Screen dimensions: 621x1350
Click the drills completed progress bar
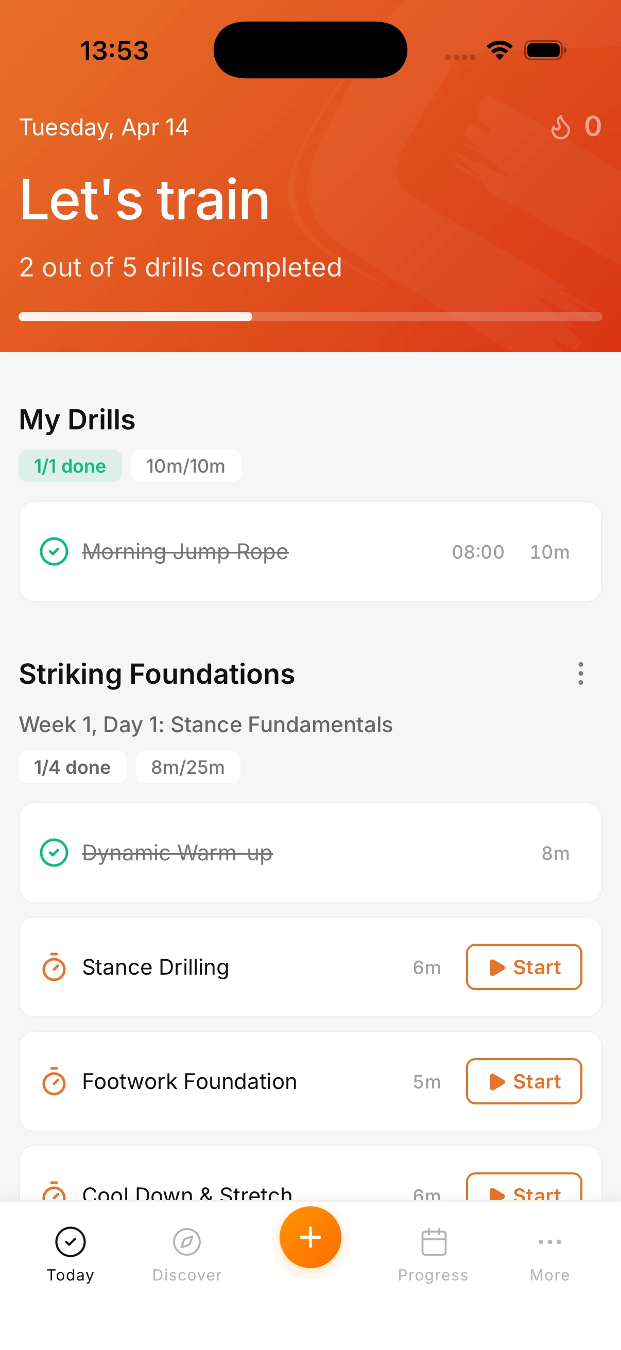point(310,317)
